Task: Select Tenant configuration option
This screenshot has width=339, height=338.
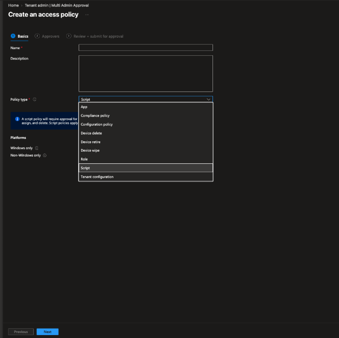Action: tap(146, 177)
